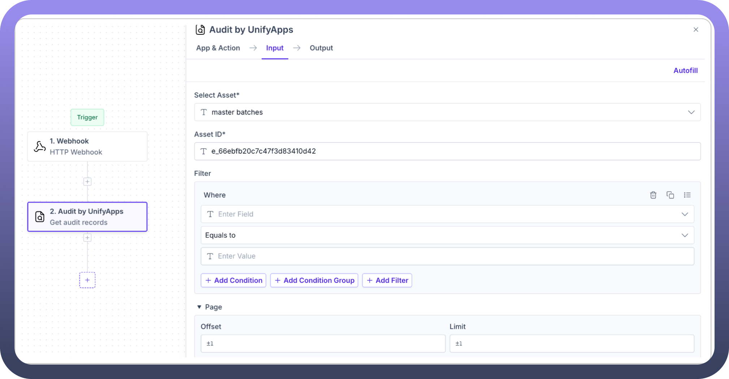Click the Filter section label

tap(203, 173)
